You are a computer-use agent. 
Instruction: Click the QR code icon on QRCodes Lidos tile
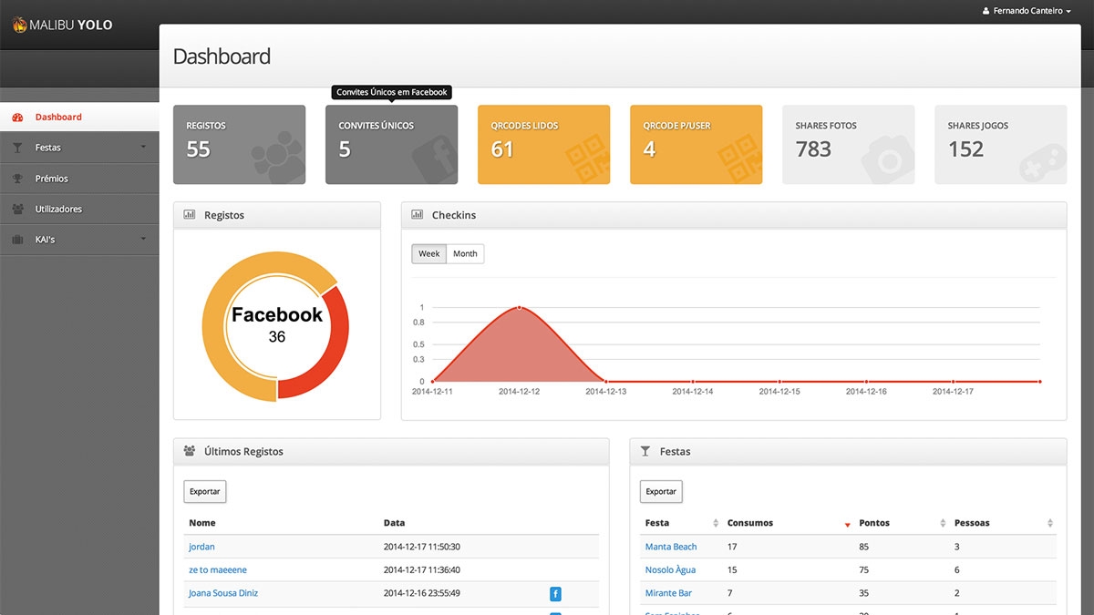(587, 159)
